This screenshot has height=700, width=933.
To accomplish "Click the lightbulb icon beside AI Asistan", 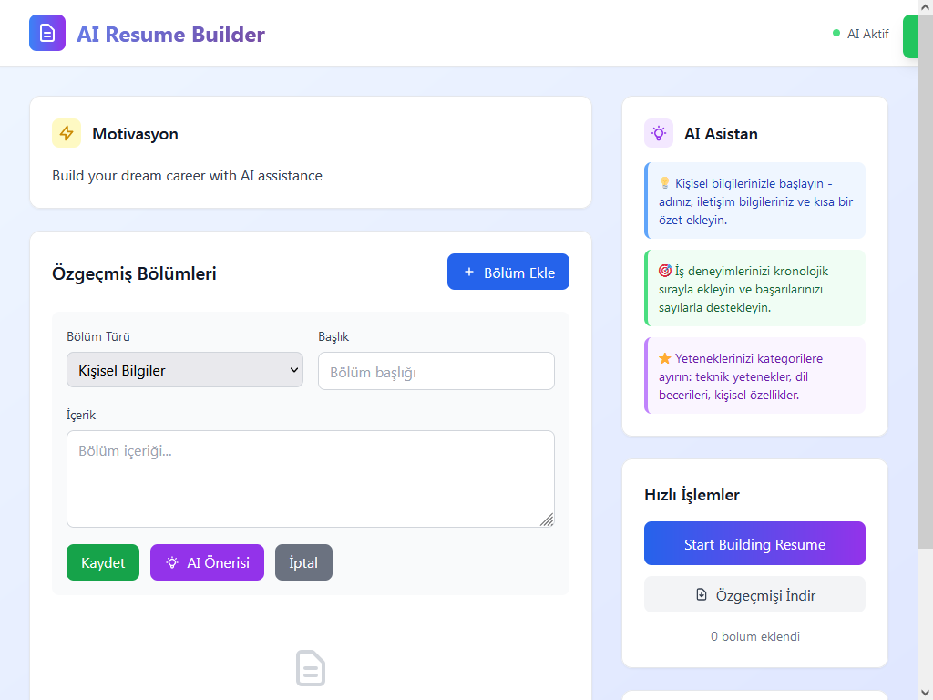I will [x=659, y=133].
